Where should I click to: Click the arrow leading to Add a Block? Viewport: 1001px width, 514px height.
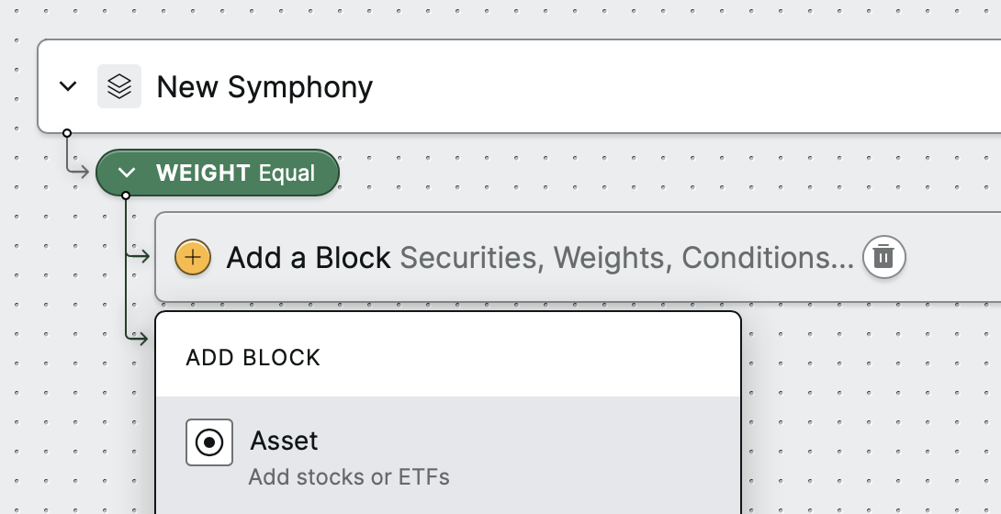coord(139,256)
